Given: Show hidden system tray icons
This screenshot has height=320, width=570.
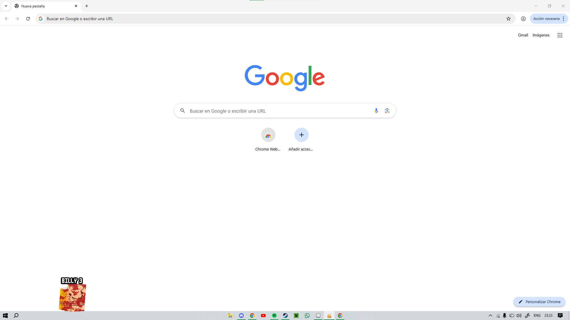Looking at the screenshot, I should 490,316.
